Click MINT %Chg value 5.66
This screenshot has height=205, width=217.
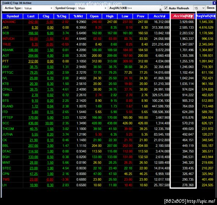65,163
